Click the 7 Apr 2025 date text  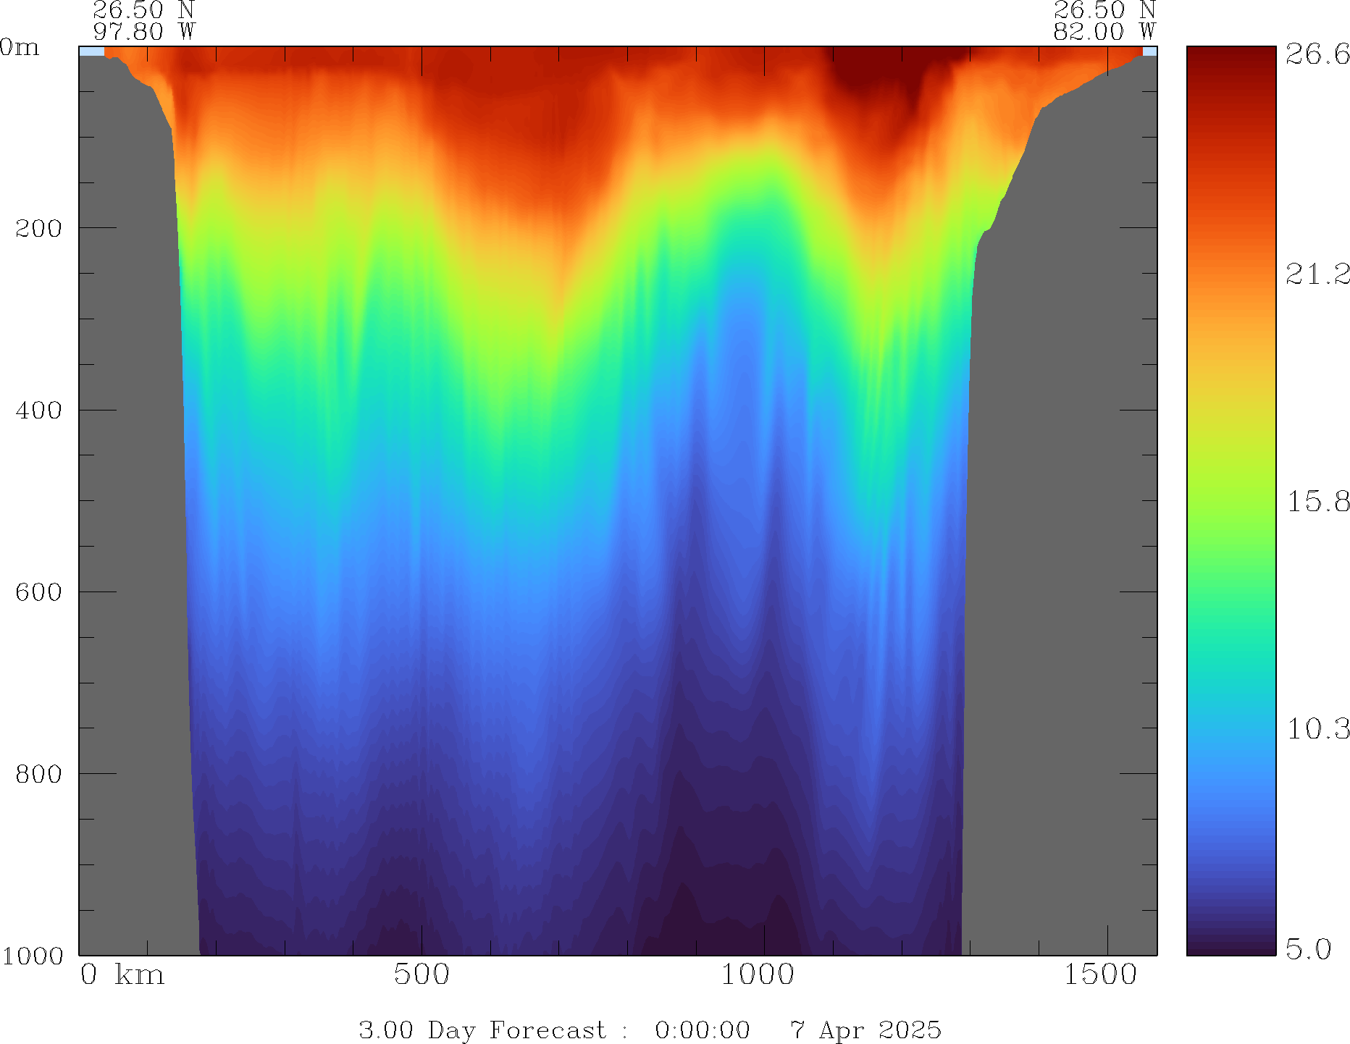coord(865,1030)
